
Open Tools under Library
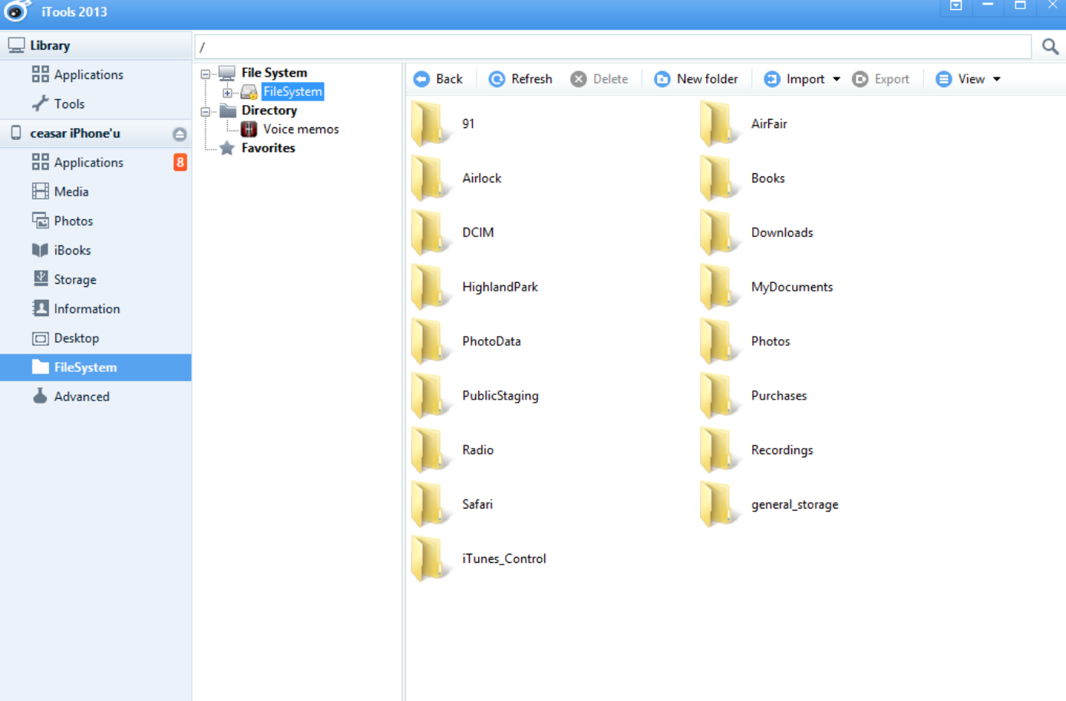(x=69, y=104)
